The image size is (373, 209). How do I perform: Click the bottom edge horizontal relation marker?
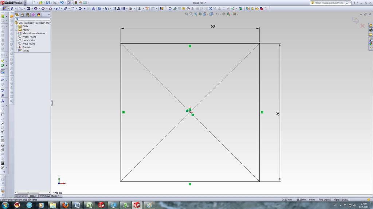coord(190,184)
